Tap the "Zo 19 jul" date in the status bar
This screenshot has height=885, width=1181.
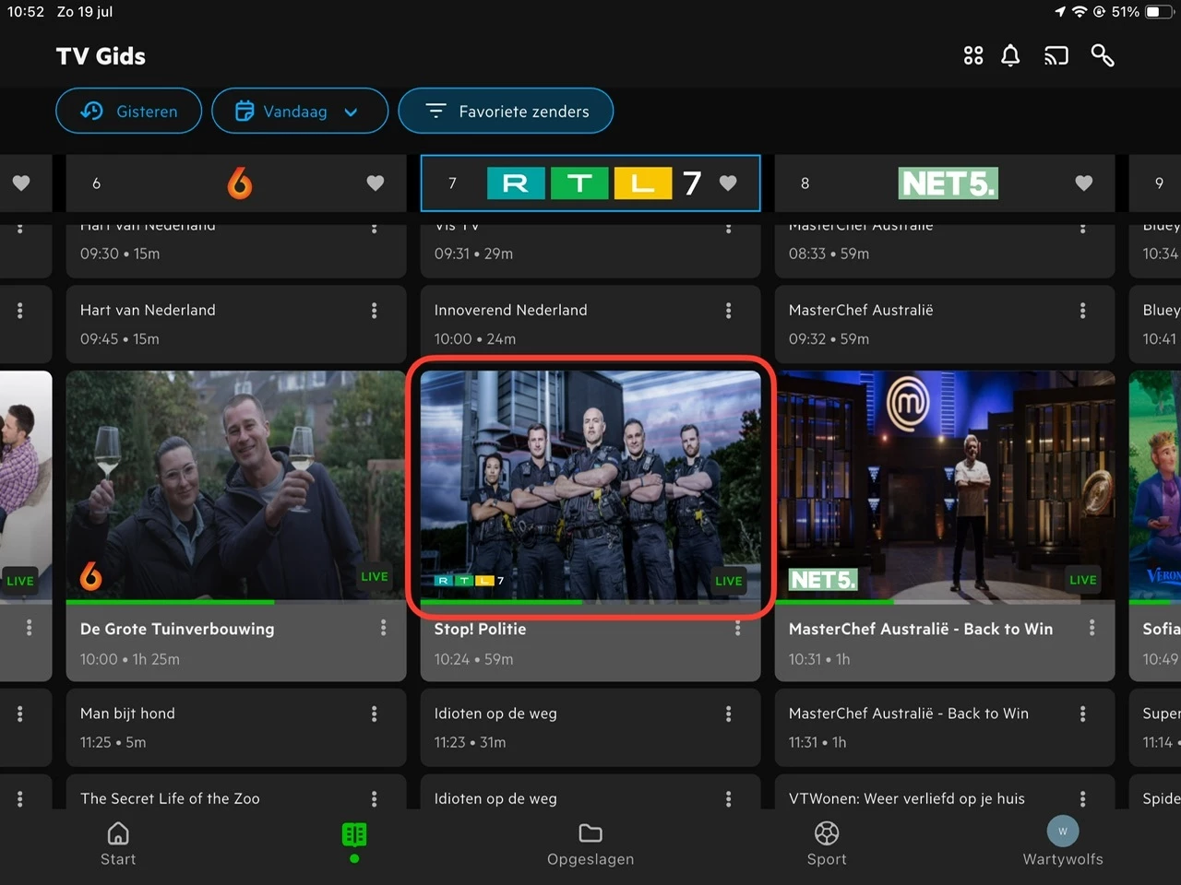coord(85,12)
